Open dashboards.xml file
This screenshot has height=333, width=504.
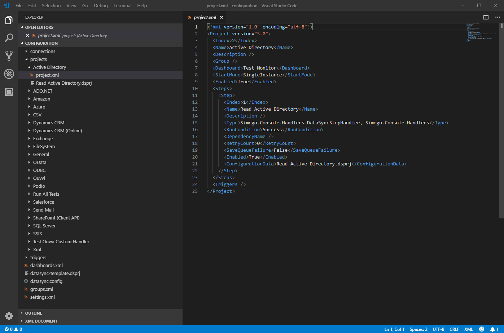(x=47, y=265)
